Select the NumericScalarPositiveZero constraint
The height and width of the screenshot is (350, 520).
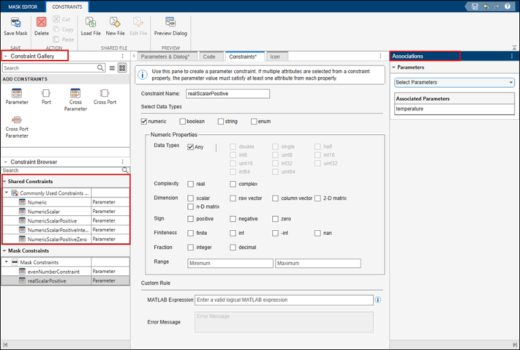(x=65, y=239)
